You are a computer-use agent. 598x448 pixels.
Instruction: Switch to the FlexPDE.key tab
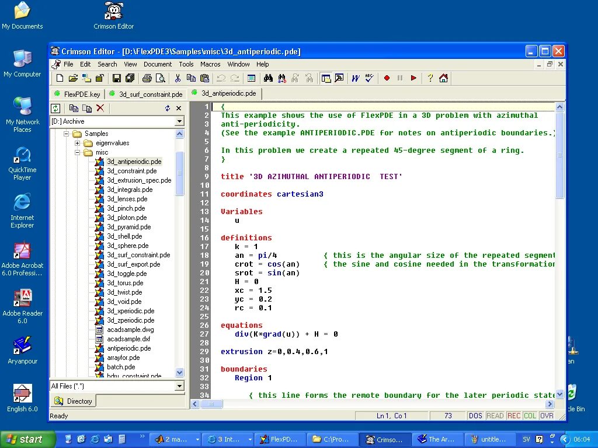click(x=78, y=94)
